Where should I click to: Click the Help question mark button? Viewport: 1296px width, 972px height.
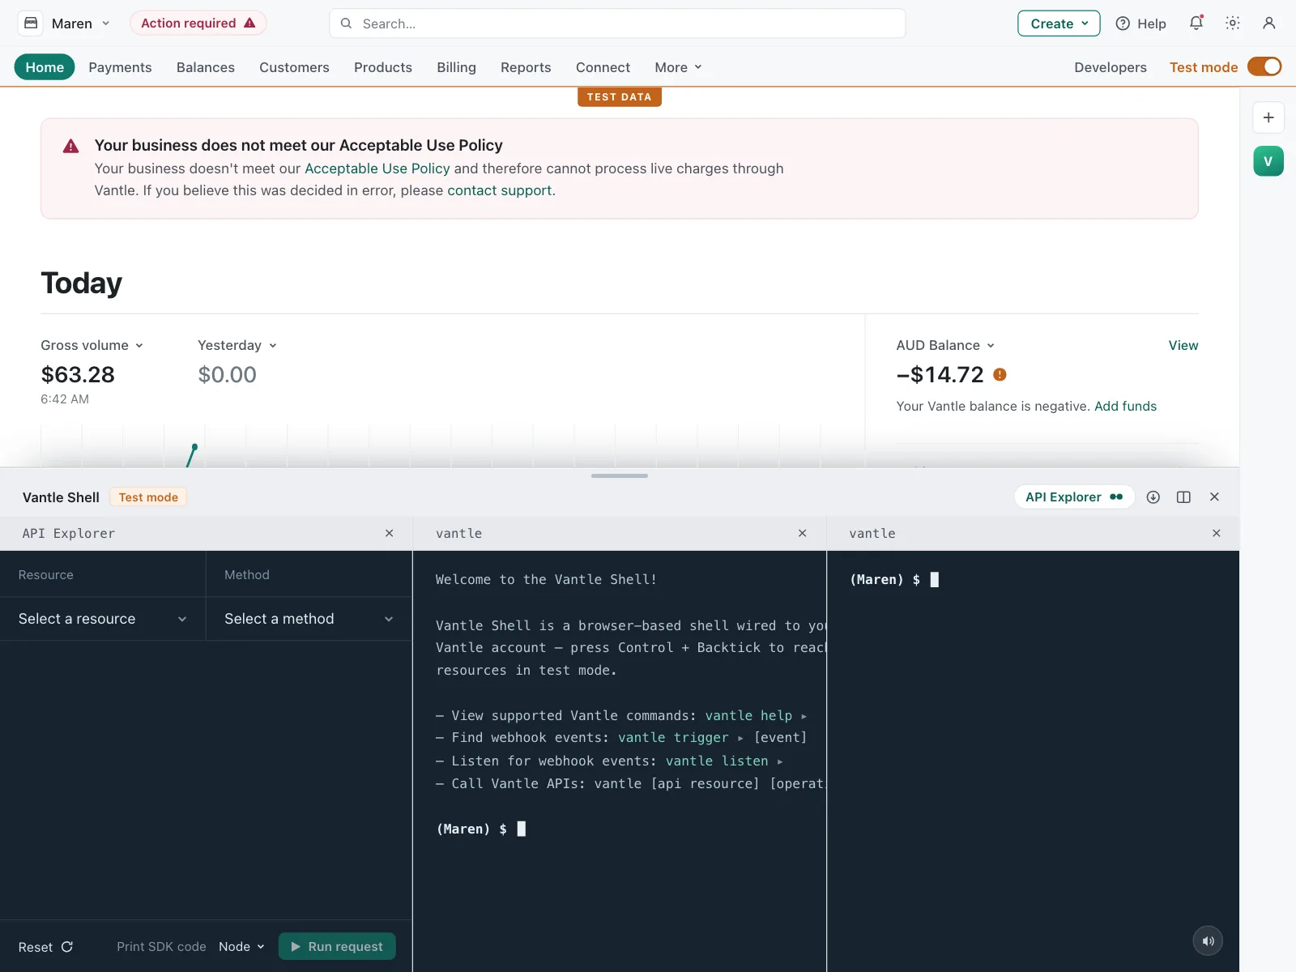1140,23
